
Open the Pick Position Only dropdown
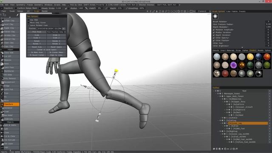pyautogui.click(x=56, y=32)
